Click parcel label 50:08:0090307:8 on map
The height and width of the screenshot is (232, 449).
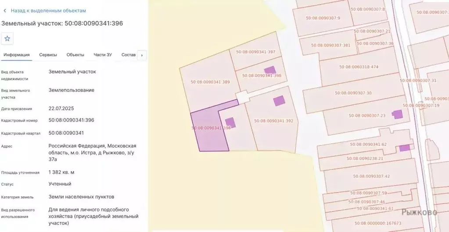(368, 9)
